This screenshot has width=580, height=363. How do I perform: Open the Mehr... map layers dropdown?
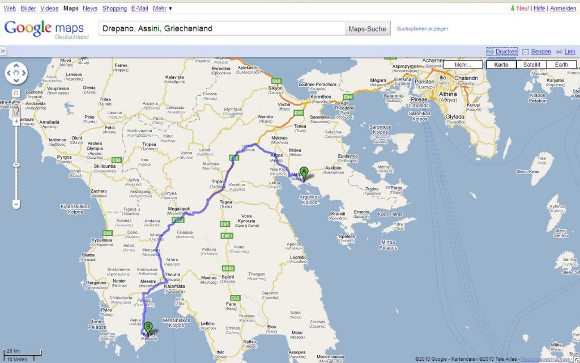[x=463, y=65]
